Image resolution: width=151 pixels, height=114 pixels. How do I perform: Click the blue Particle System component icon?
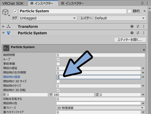(8, 33)
